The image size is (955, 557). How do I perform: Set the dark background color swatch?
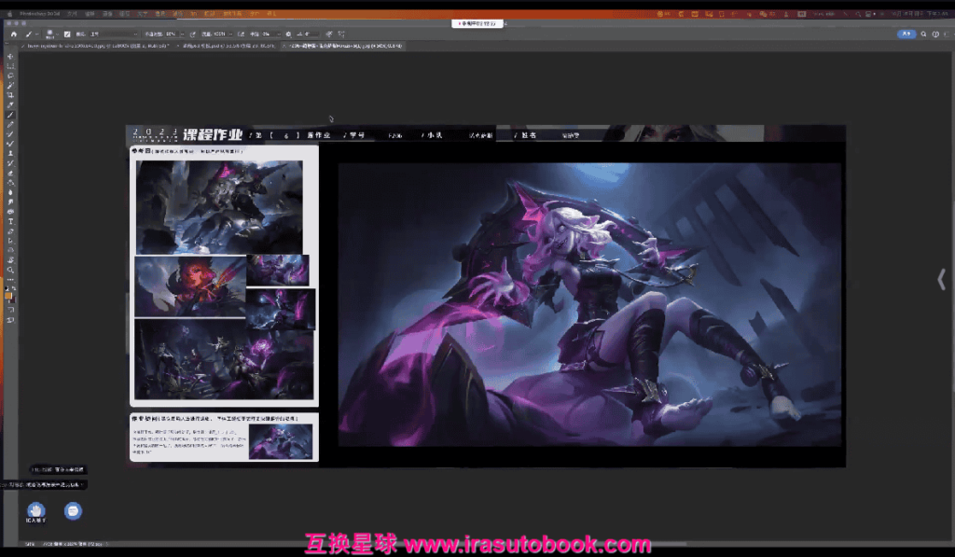coord(12,299)
